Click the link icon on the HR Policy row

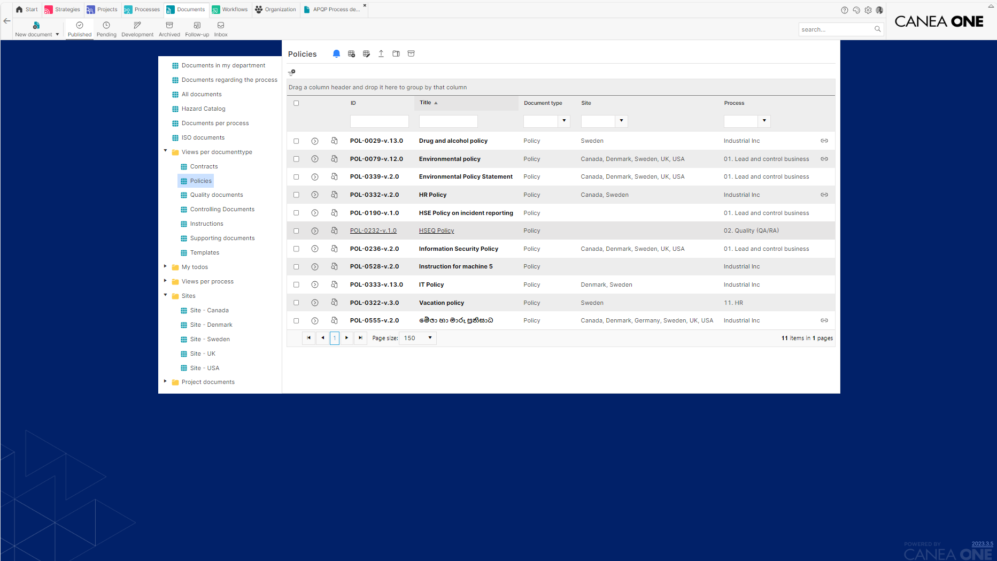tap(824, 195)
